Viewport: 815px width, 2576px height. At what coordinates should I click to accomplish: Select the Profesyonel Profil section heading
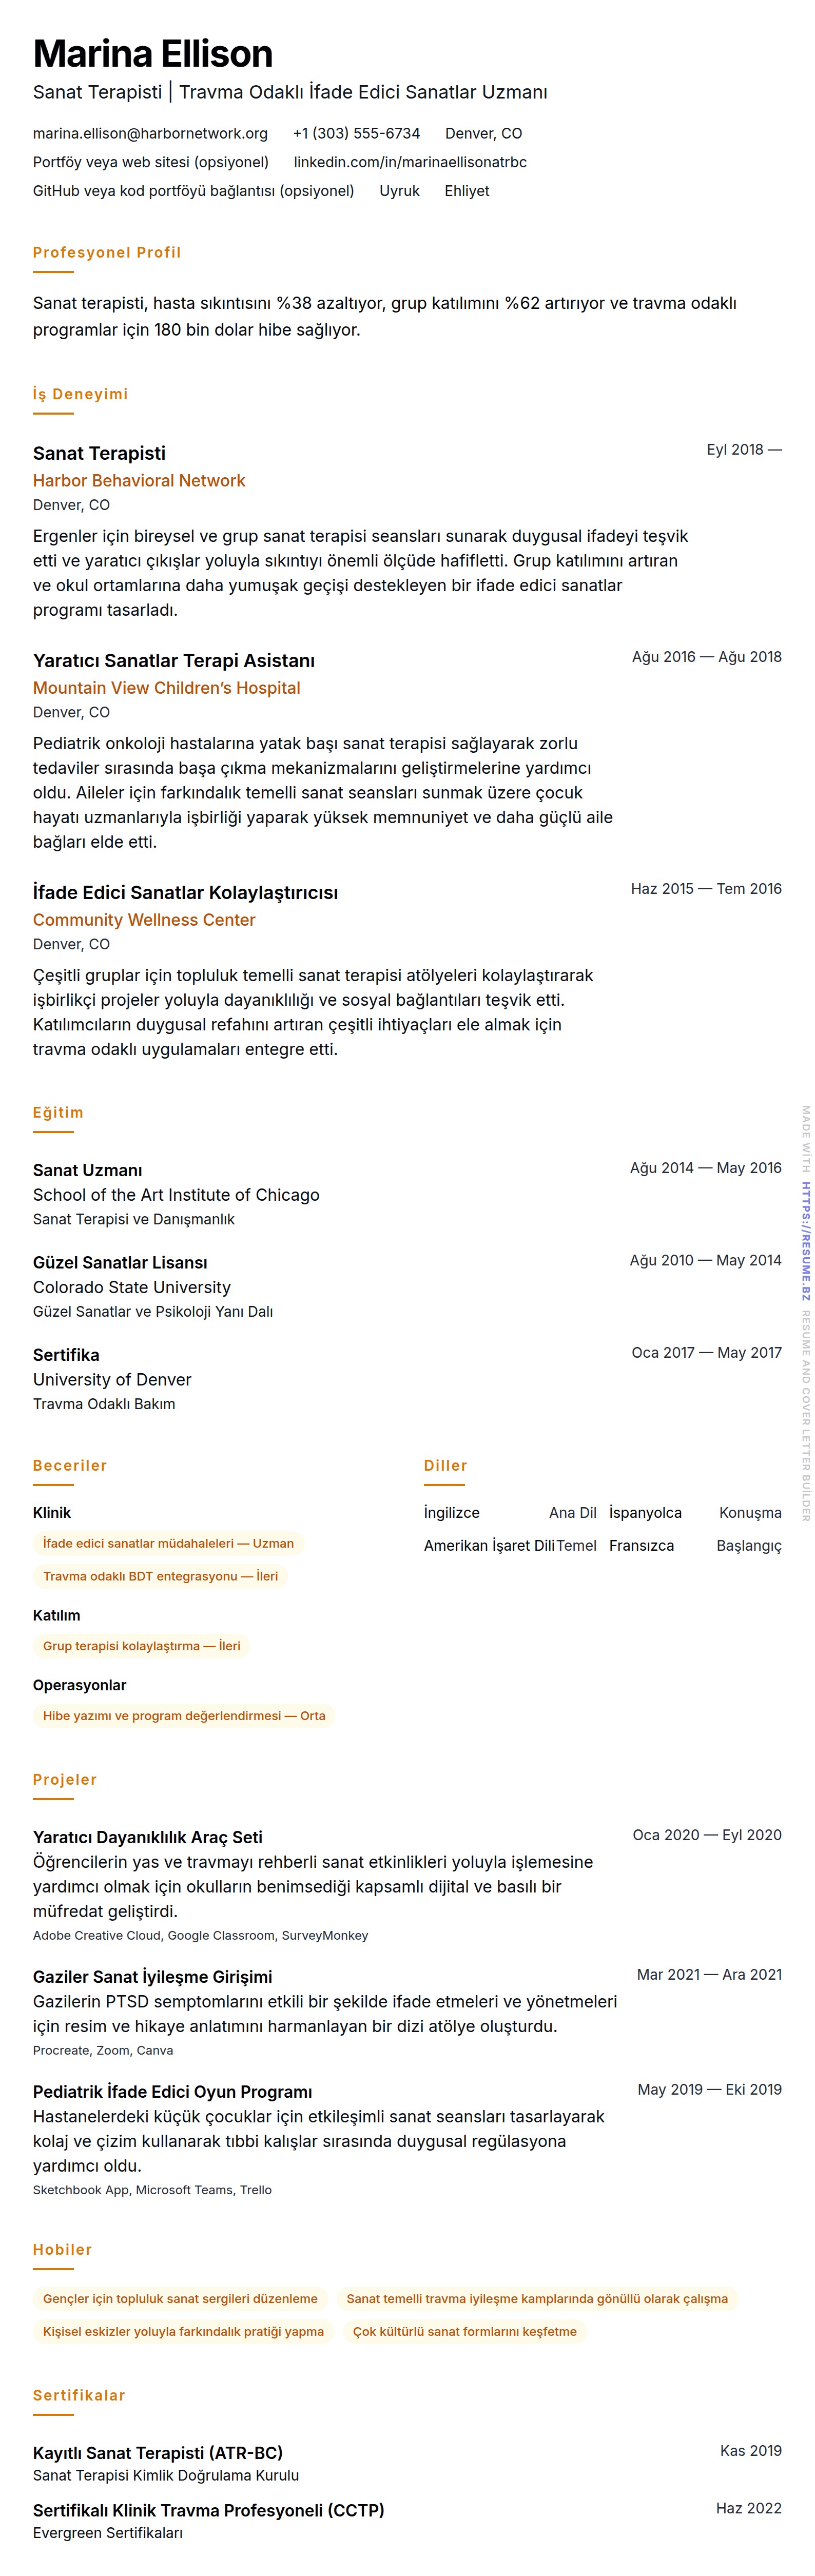click(107, 253)
